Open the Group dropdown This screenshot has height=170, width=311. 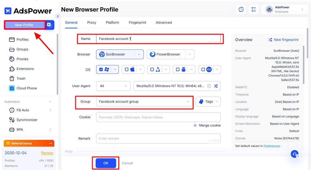pos(144,102)
